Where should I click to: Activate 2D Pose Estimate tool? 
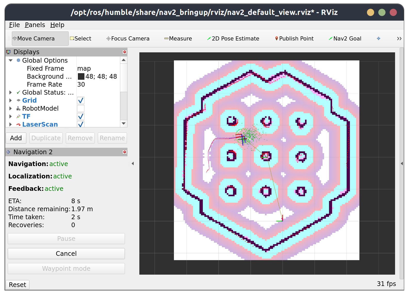pos(233,39)
